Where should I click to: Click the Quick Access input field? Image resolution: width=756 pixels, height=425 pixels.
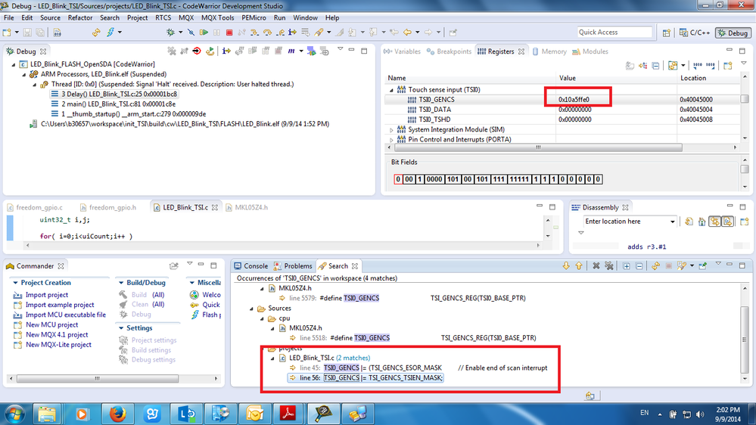tap(614, 33)
